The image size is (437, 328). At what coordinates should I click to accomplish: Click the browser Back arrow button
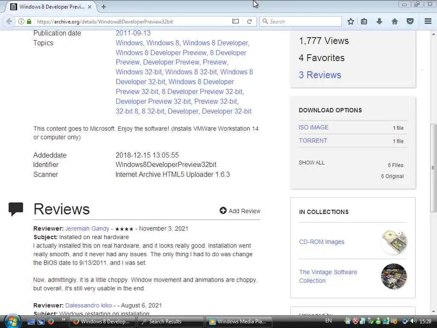pos(9,21)
